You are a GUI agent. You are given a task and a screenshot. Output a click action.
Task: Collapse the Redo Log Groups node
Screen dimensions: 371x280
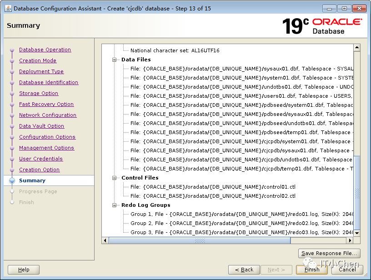tap(115, 205)
